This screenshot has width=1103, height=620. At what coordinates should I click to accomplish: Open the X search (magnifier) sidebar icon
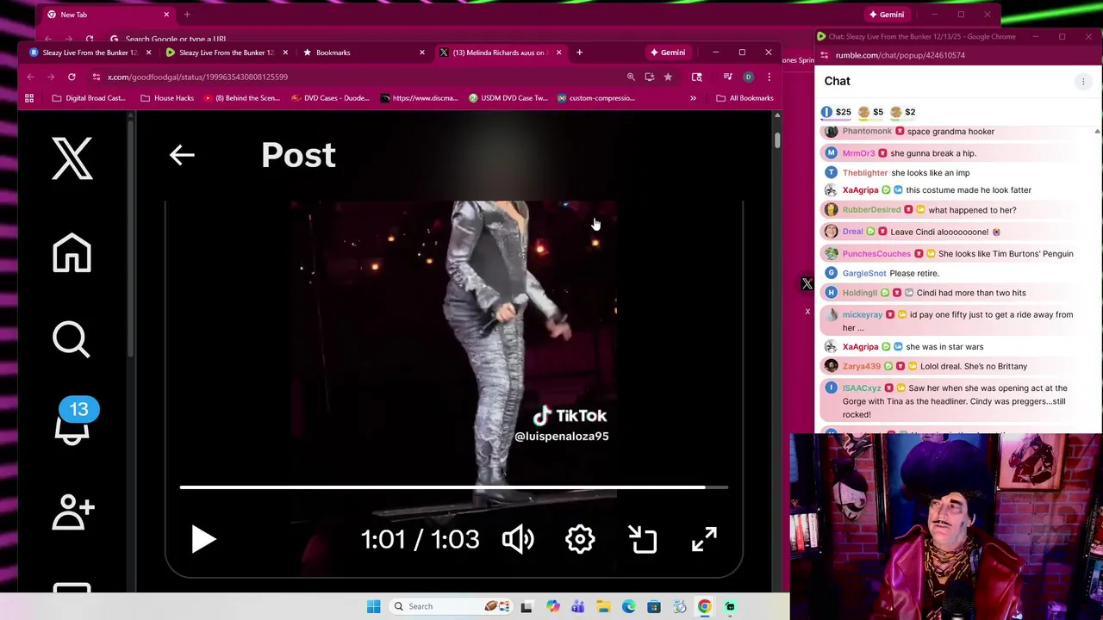pyautogui.click(x=72, y=338)
